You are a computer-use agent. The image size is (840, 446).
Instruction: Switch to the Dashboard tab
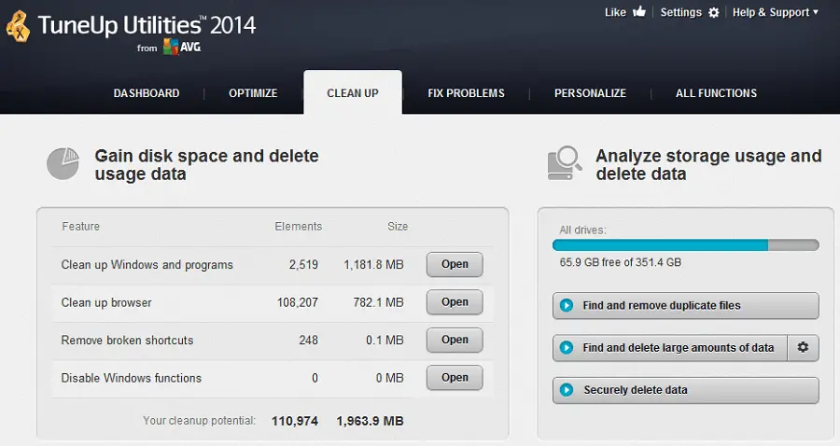[147, 93]
